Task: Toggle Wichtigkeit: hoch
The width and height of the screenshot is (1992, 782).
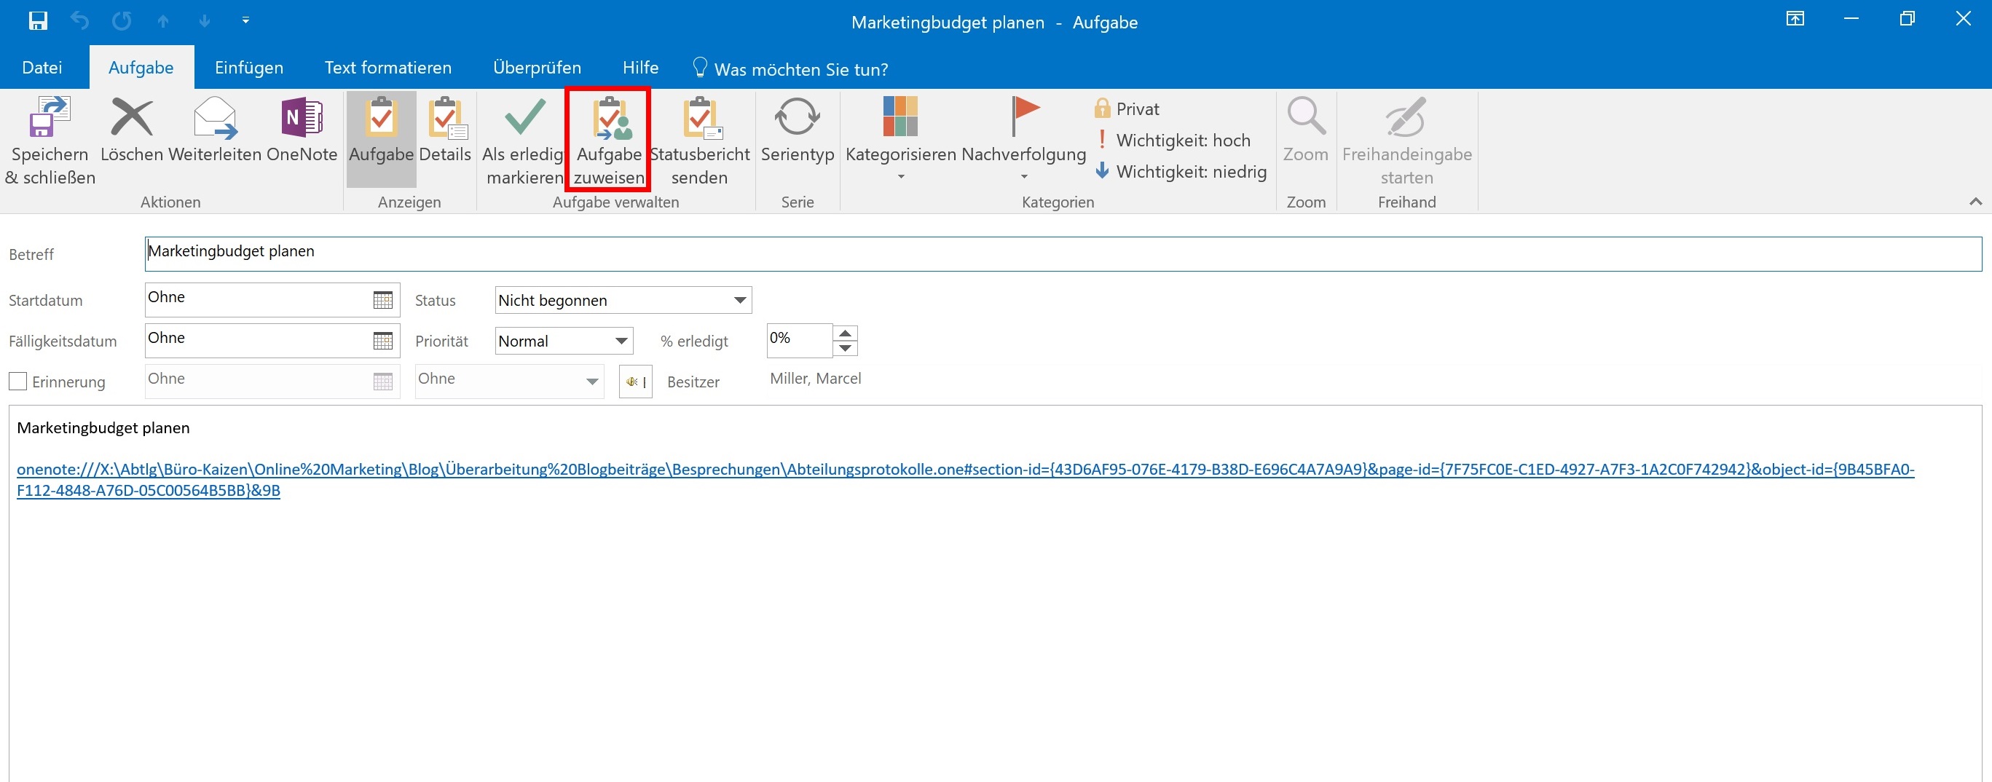Action: 1173,140
